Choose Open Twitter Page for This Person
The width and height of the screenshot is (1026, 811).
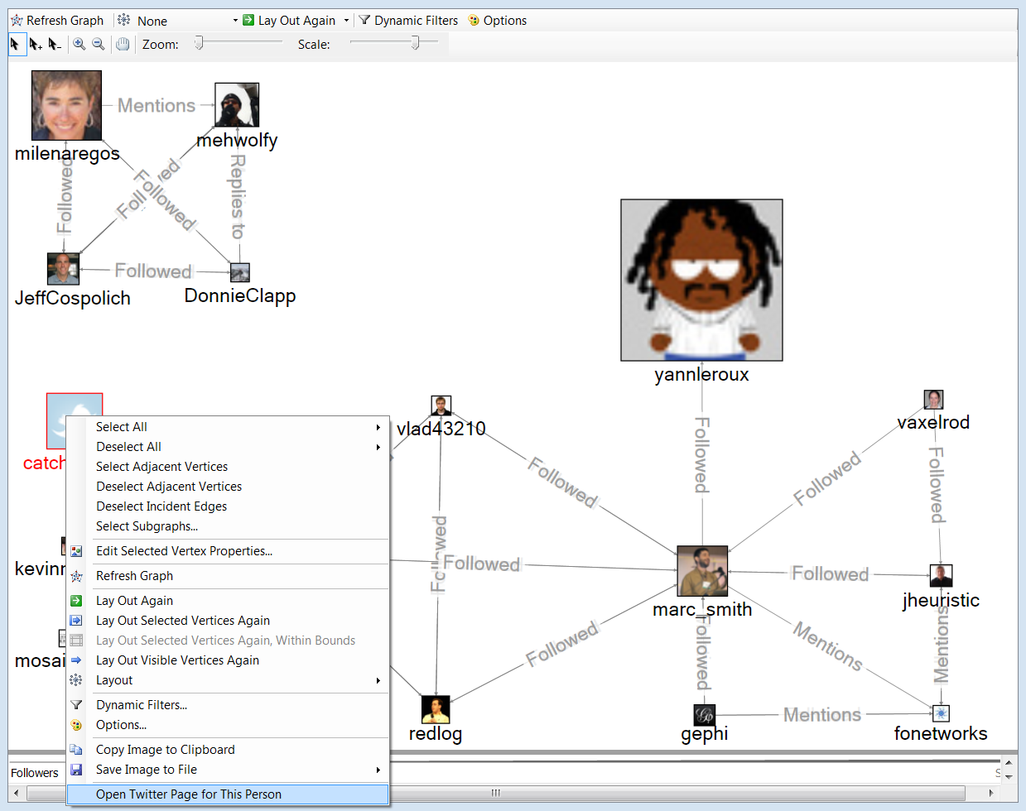189,794
